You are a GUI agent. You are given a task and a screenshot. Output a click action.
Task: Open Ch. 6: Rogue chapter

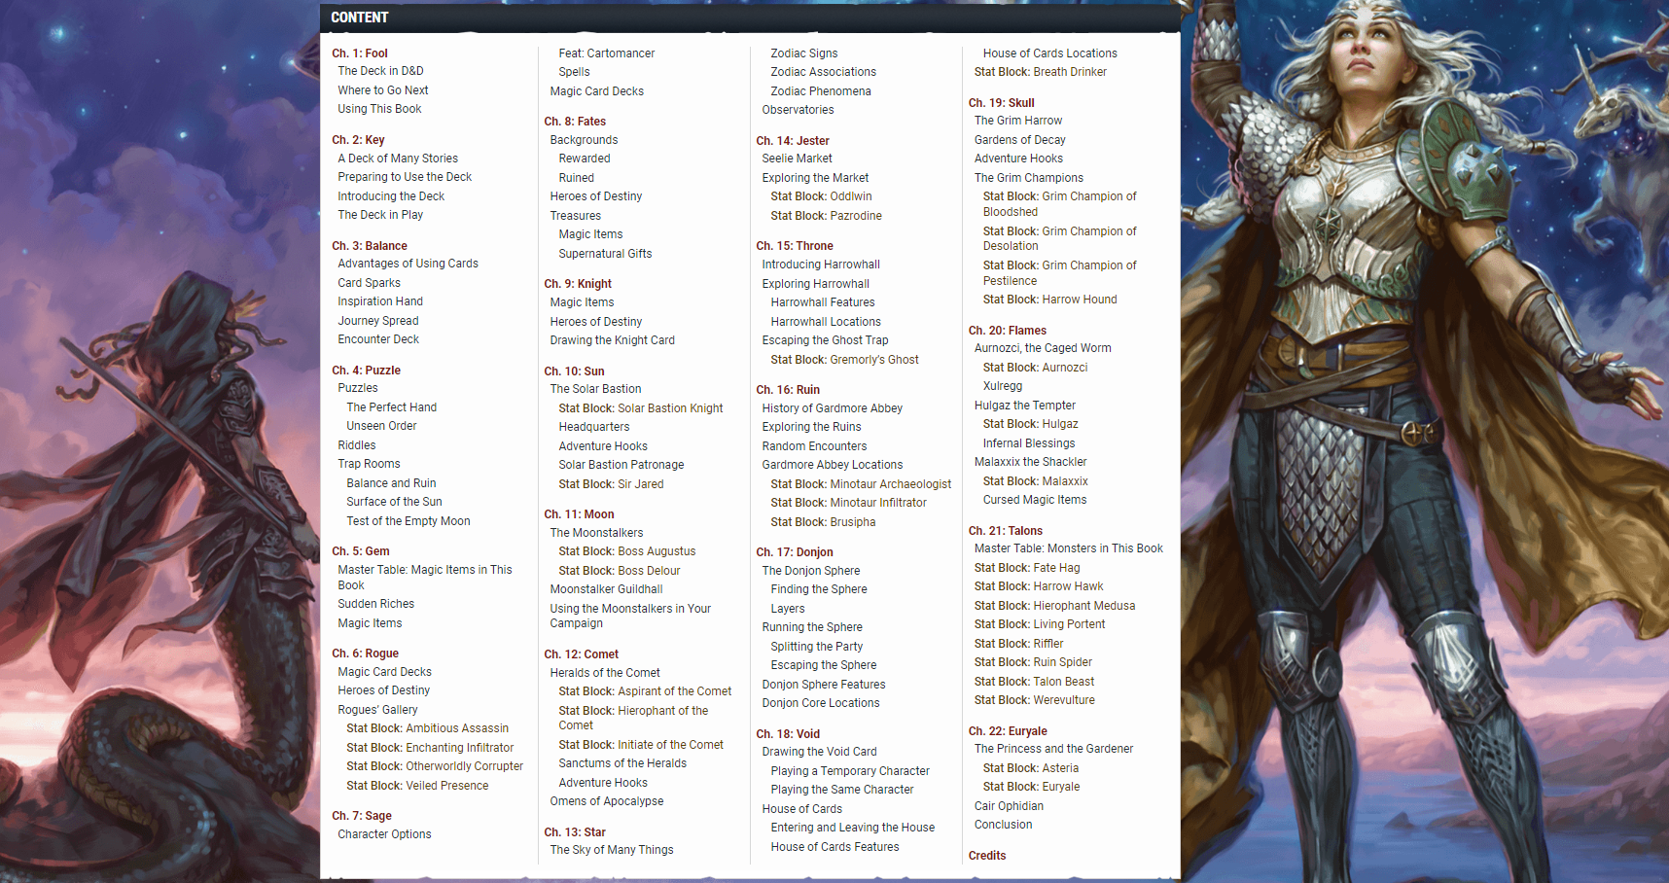tap(365, 653)
